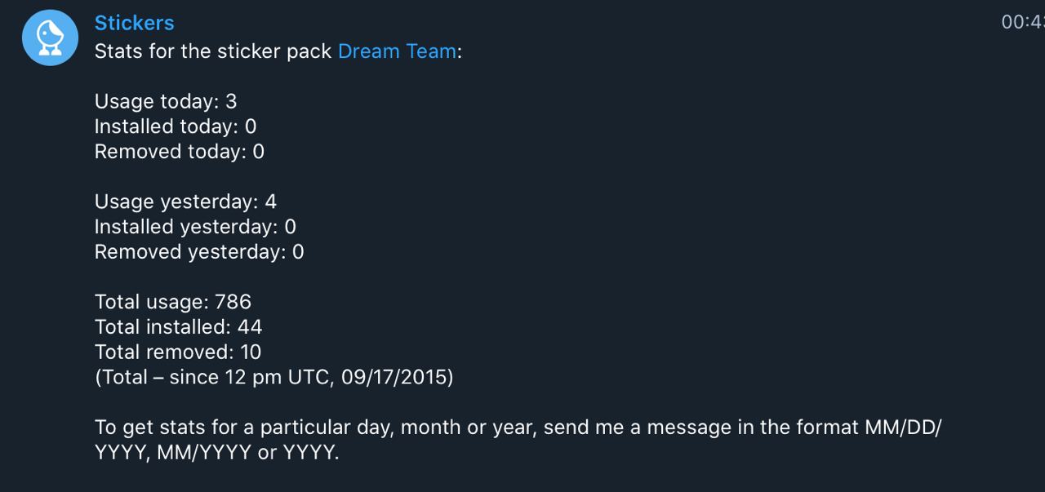Click the message timestamp
This screenshot has height=492, width=1045.
1023,23
